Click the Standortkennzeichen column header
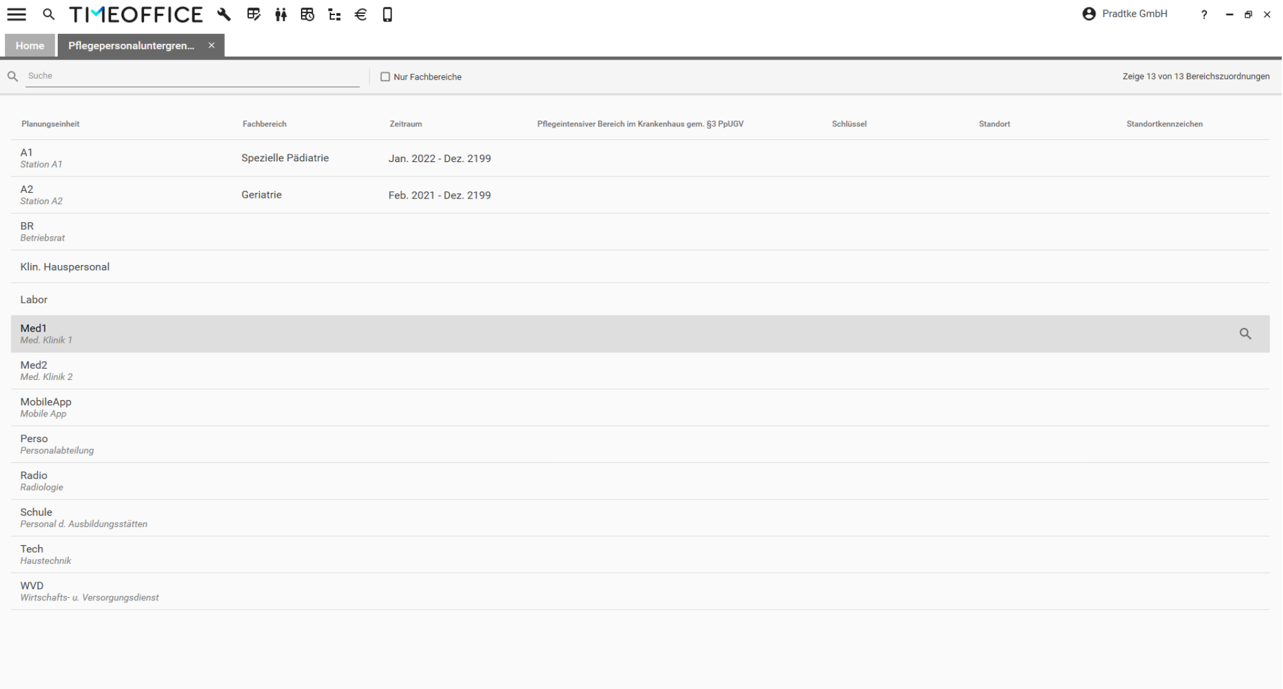The image size is (1283, 689). tap(1164, 124)
